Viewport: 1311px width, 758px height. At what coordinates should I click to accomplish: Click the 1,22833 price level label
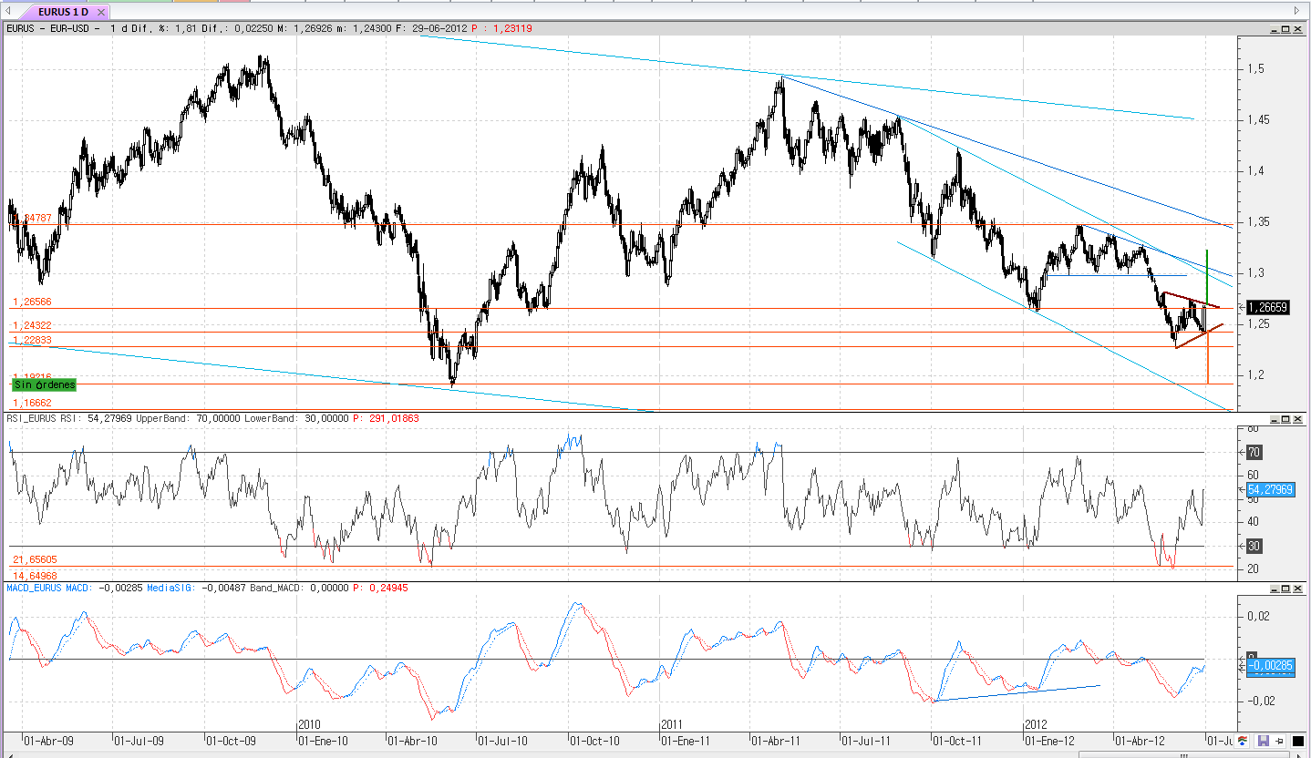[31, 340]
